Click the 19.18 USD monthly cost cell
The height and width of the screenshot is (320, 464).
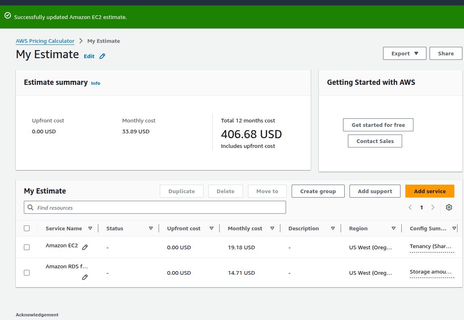241,247
